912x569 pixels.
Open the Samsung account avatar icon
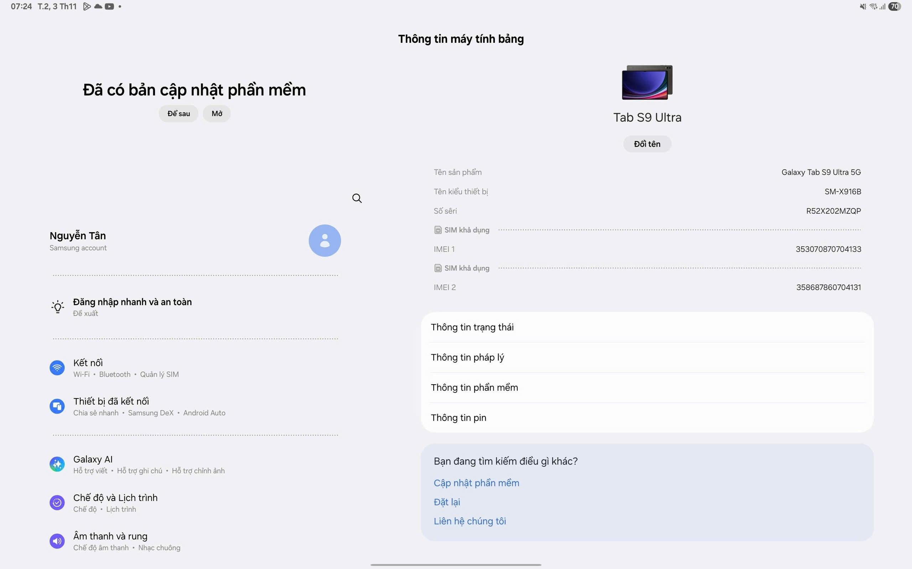[325, 241]
